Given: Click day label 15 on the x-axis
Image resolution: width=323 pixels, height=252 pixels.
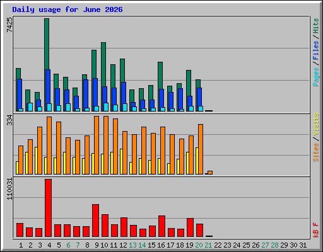Looking at the screenshot, I should pyautogui.click(x=151, y=245).
